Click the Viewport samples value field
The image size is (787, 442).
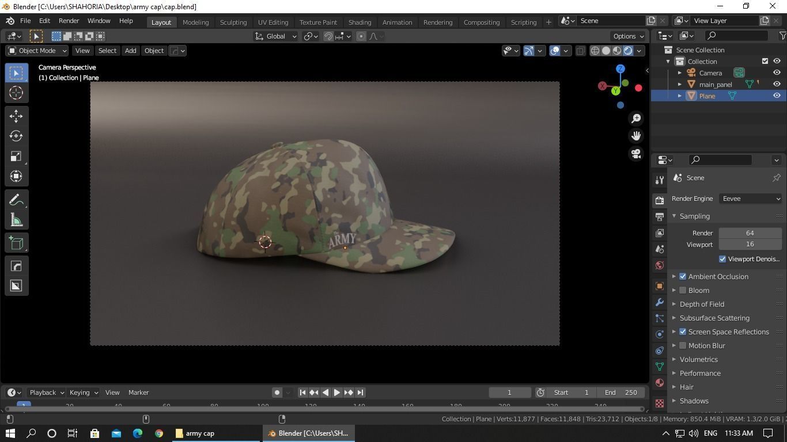click(750, 245)
